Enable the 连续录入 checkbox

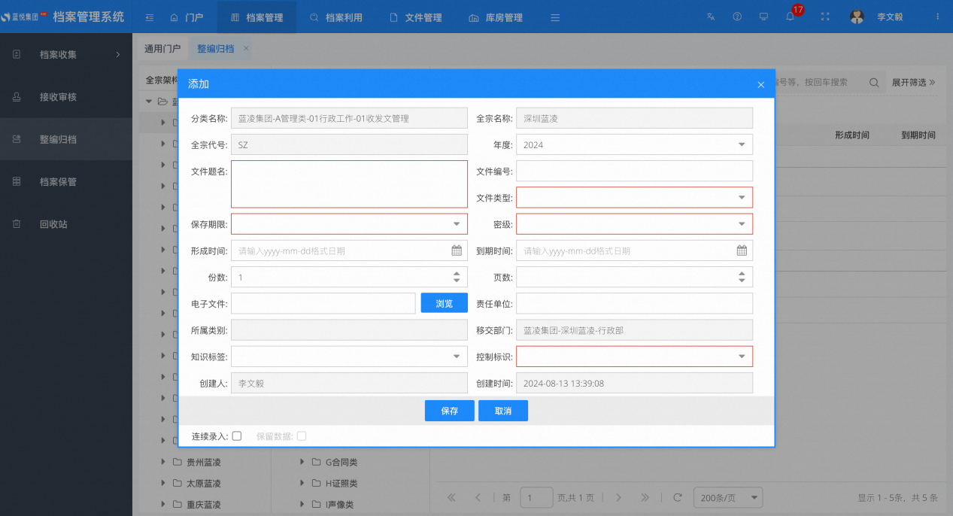coord(237,436)
